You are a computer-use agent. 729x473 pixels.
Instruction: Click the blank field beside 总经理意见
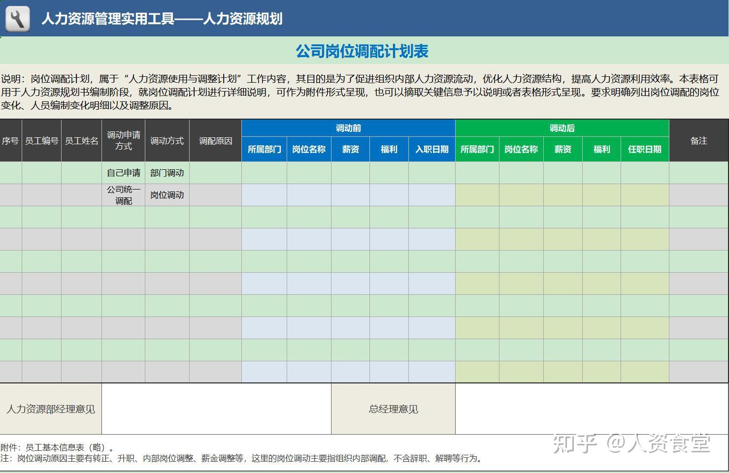click(592, 409)
